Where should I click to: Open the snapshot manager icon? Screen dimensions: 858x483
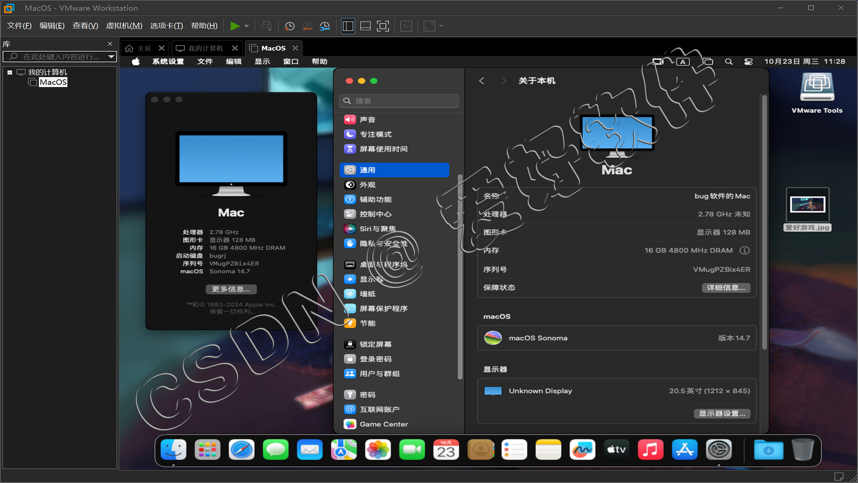click(325, 26)
